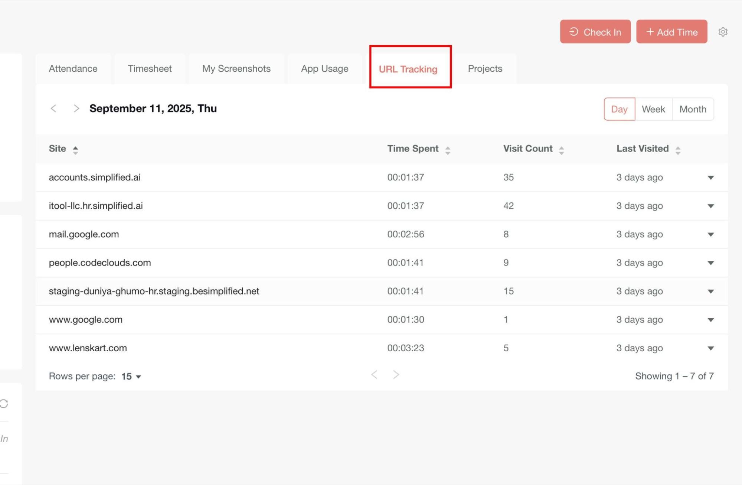This screenshot has width=742, height=485.
Task: Open the Attendance tab
Action: tap(73, 69)
